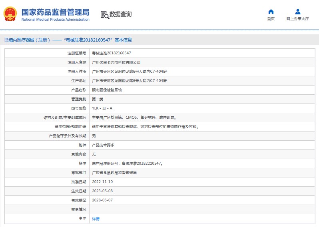Click the 第二类 management category value
319x227 pixels.
[98, 99]
